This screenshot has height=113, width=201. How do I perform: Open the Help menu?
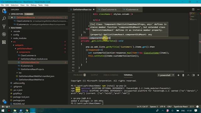46,5
